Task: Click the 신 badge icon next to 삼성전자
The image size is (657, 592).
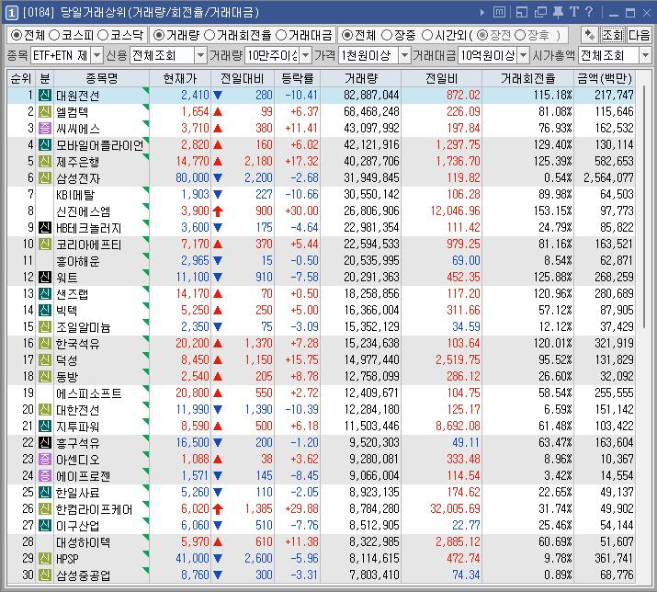Action: pyautogui.click(x=45, y=177)
